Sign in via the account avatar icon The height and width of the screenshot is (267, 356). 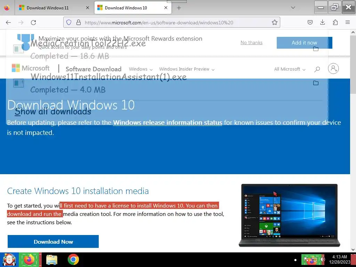(x=333, y=68)
